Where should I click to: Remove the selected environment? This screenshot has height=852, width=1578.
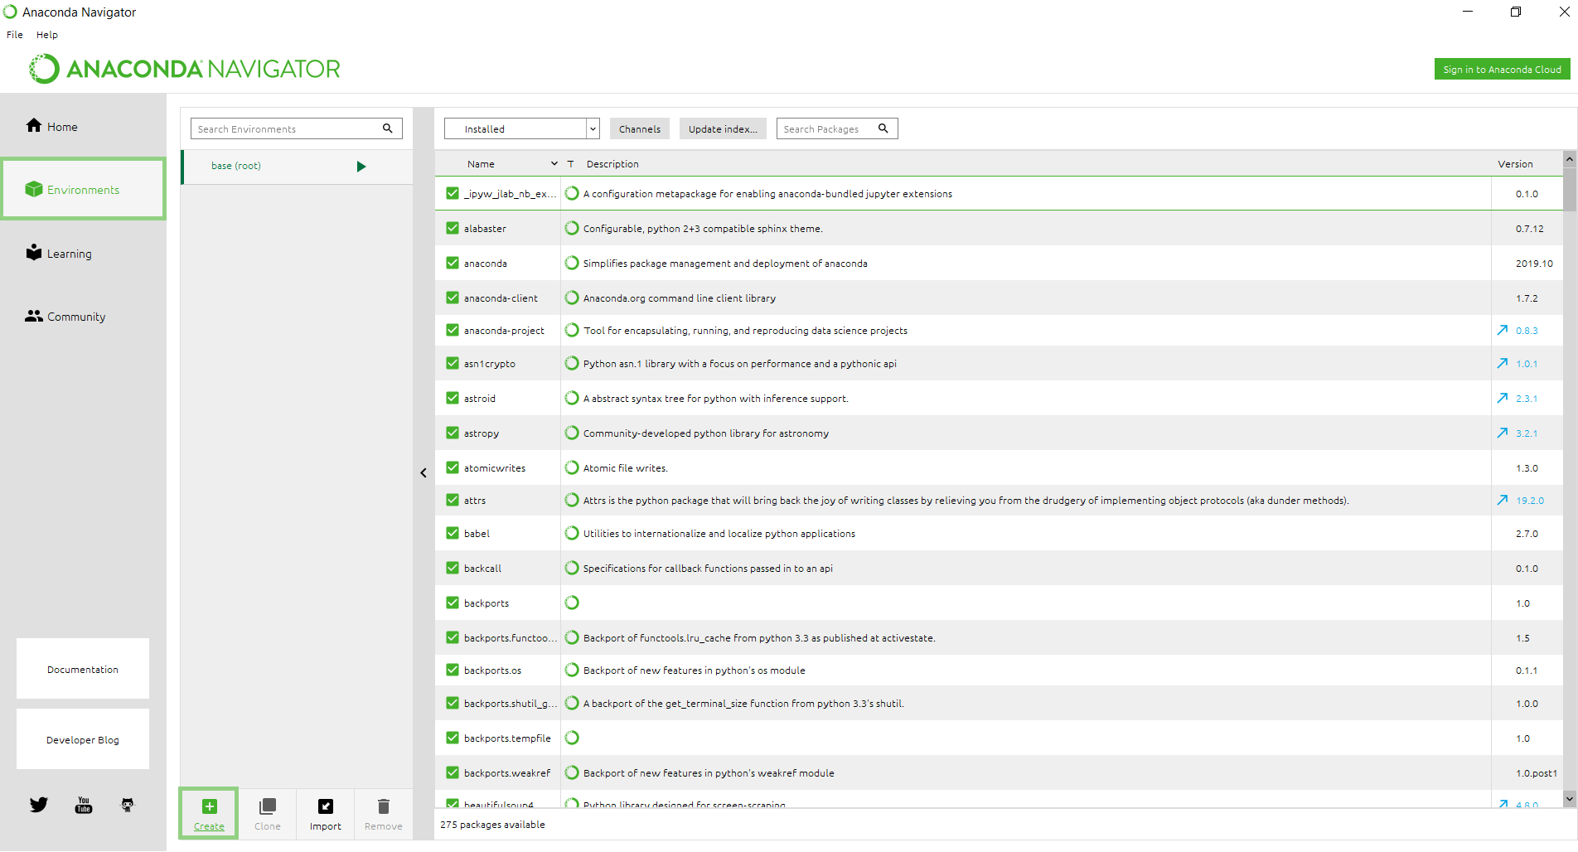coord(383,813)
